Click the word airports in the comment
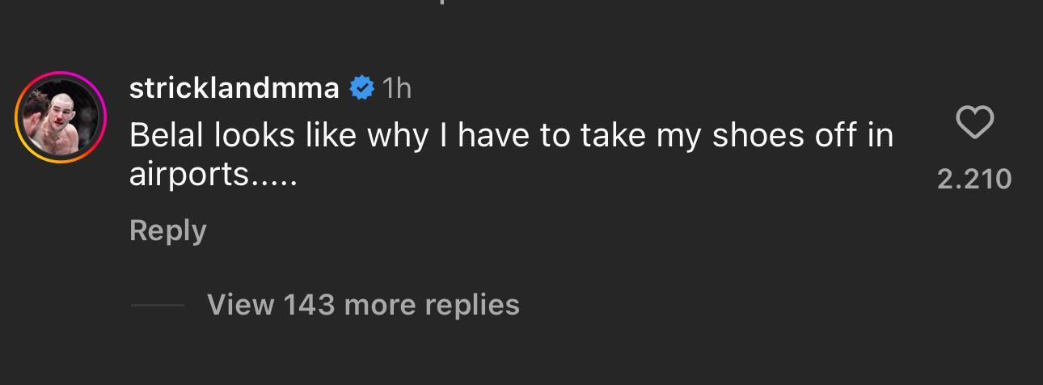The height and width of the screenshot is (385, 1043). 188,175
